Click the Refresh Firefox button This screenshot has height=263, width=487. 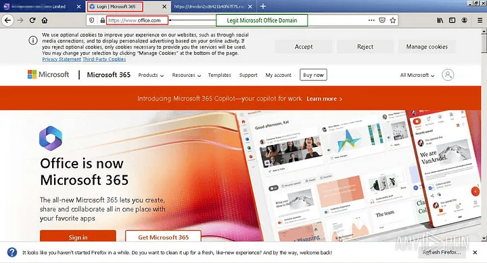pos(442,252)
